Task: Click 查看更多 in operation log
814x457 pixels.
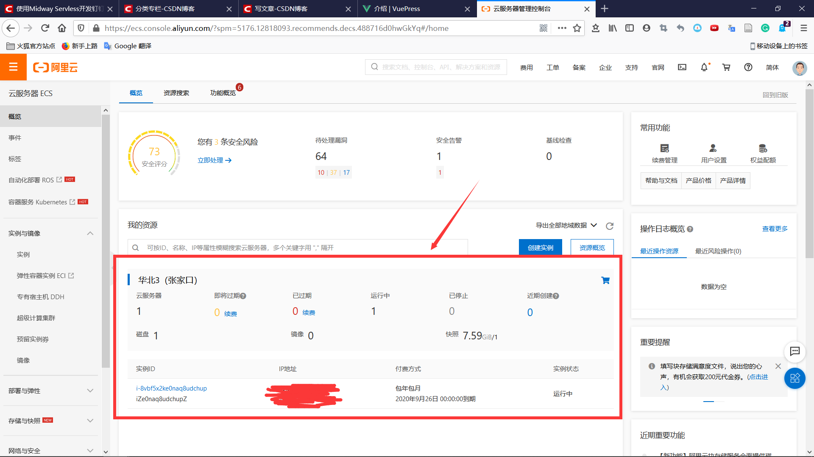Action: point(775,228)
